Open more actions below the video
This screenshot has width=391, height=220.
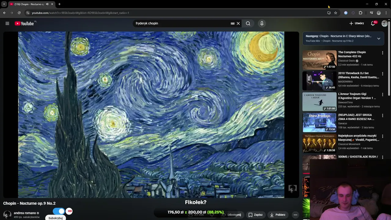295,215
